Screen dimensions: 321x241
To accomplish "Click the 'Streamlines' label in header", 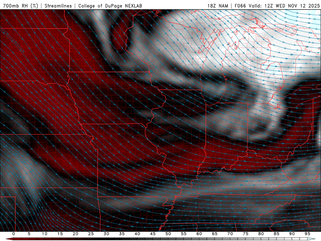I will coord(58,6).
